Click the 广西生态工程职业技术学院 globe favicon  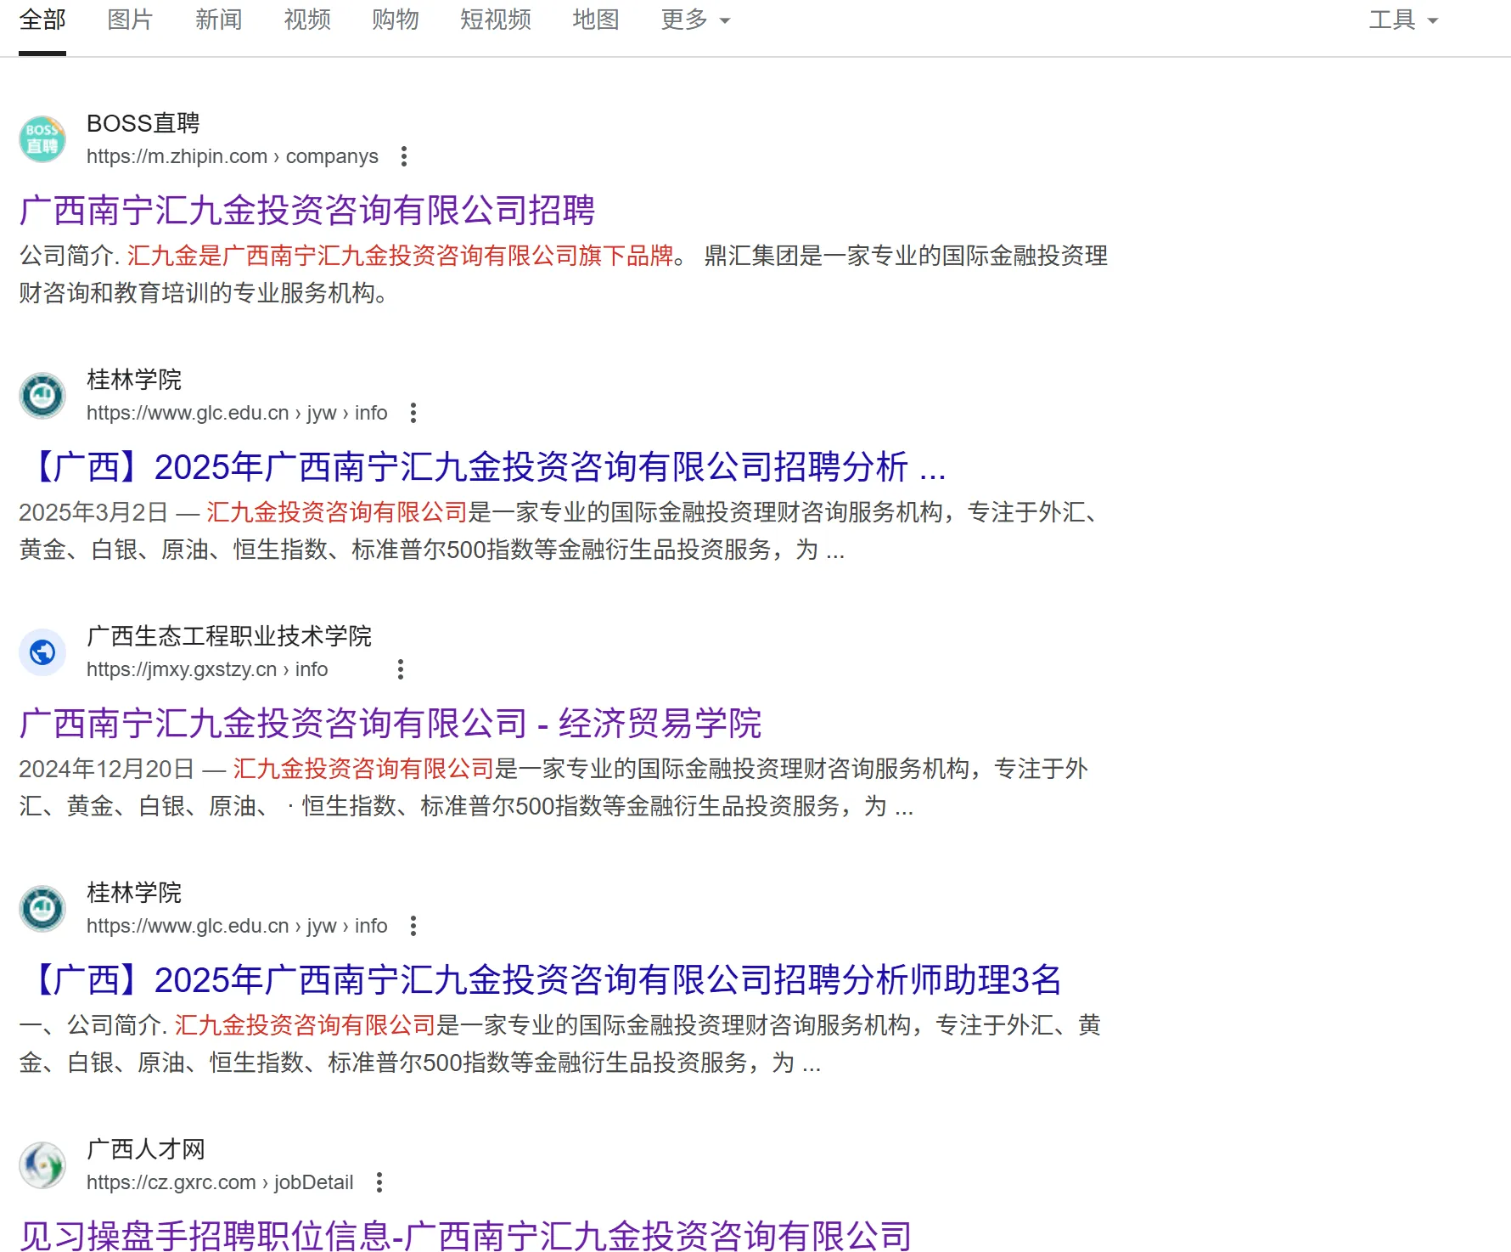coord(42,652)
